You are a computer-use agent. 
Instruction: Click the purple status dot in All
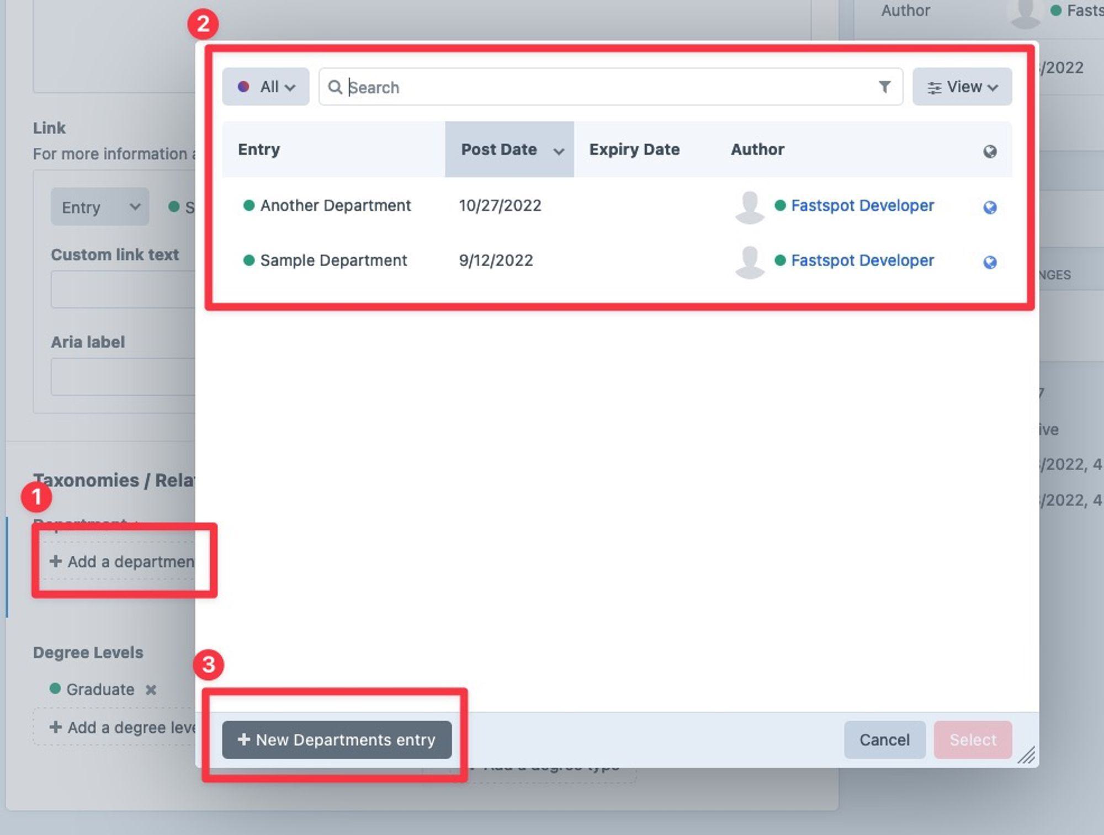243,87
